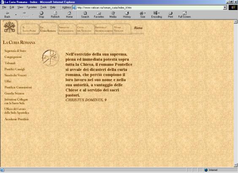Open the Encoding toolbar button
Screen dimensions: 238x173
pyautogui.click(x=157, y=15)
